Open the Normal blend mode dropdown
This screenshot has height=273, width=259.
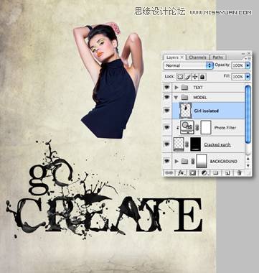[188, 65]
